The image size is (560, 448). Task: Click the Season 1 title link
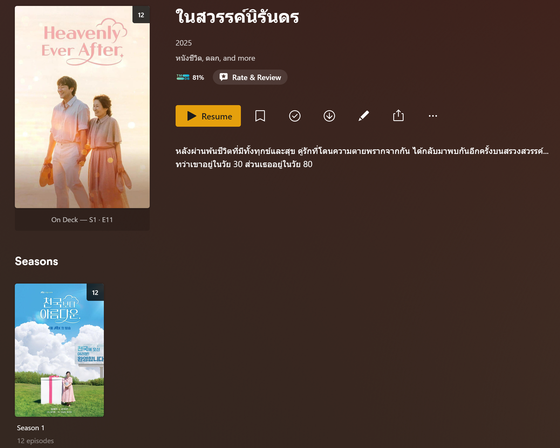(x=30, y=428)
